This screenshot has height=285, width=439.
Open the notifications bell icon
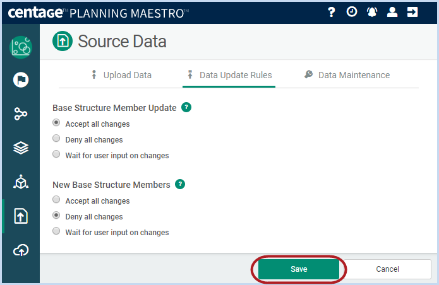(x=372, y=12)
